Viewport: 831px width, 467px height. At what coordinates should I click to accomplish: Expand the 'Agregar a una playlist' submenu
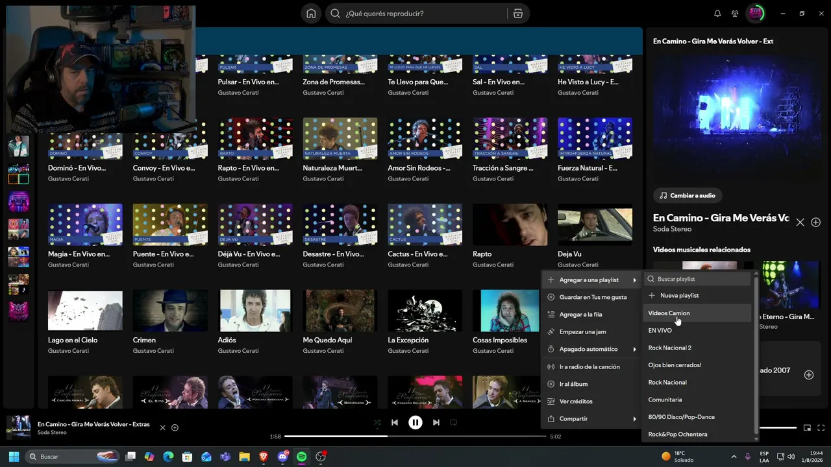click(591, 280)
